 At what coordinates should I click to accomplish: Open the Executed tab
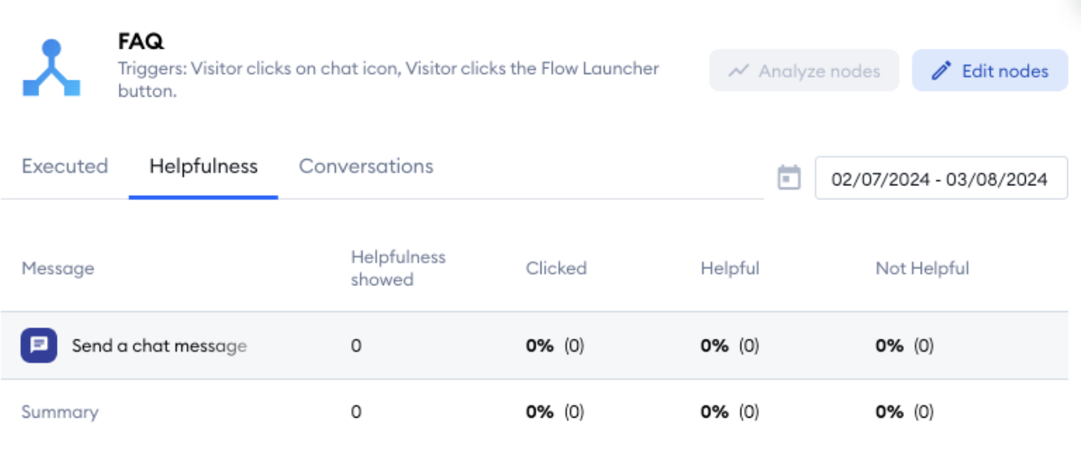65,167
